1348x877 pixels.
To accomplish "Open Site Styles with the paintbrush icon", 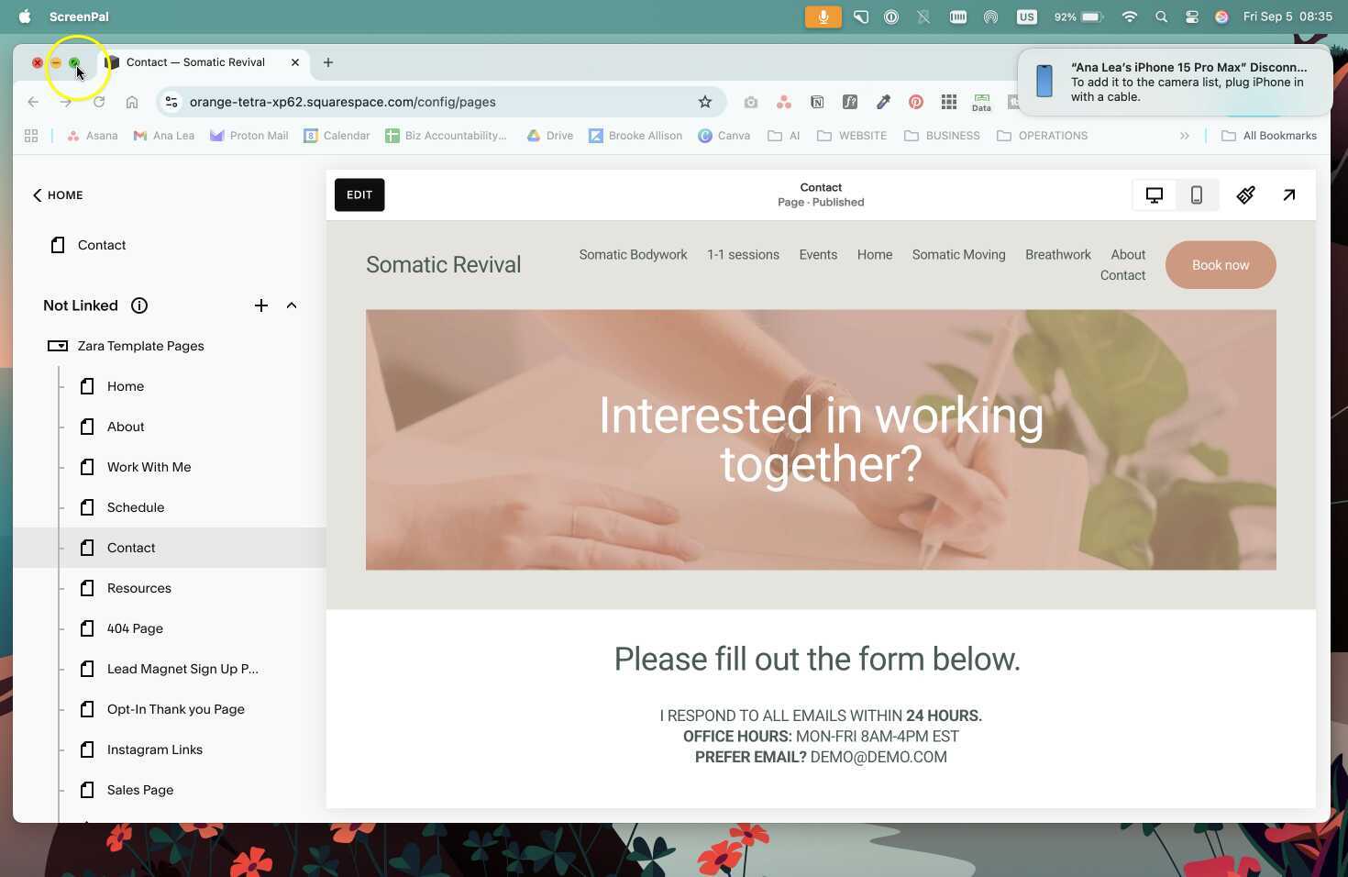I will click(1245, 194).
